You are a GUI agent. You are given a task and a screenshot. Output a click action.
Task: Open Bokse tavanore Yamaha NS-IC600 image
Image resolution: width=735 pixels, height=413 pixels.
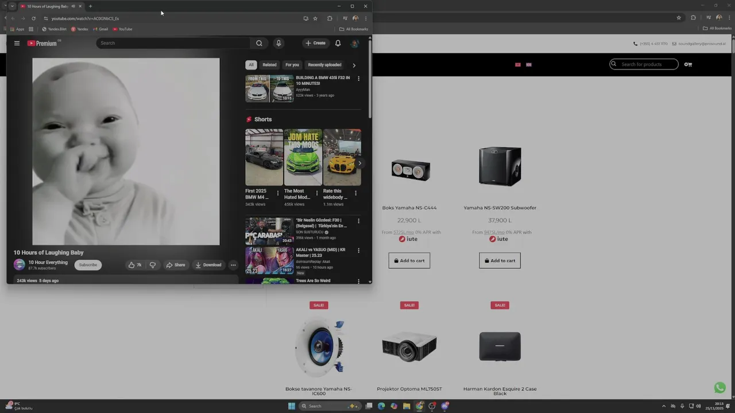pos(319,347)
